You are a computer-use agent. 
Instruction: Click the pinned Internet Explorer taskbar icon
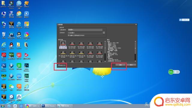tap(9, 106)
